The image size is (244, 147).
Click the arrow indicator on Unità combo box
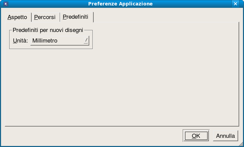tap(87, 41)
